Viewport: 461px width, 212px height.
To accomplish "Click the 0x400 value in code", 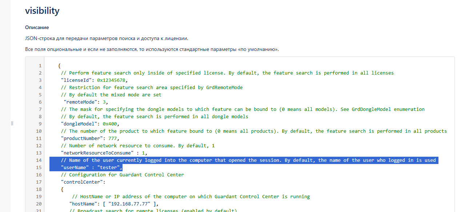I will [111, 124].
